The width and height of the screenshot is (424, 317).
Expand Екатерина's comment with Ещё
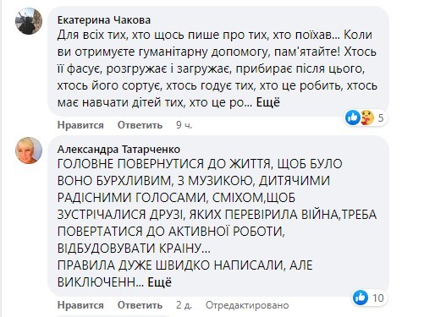(267, 102)
